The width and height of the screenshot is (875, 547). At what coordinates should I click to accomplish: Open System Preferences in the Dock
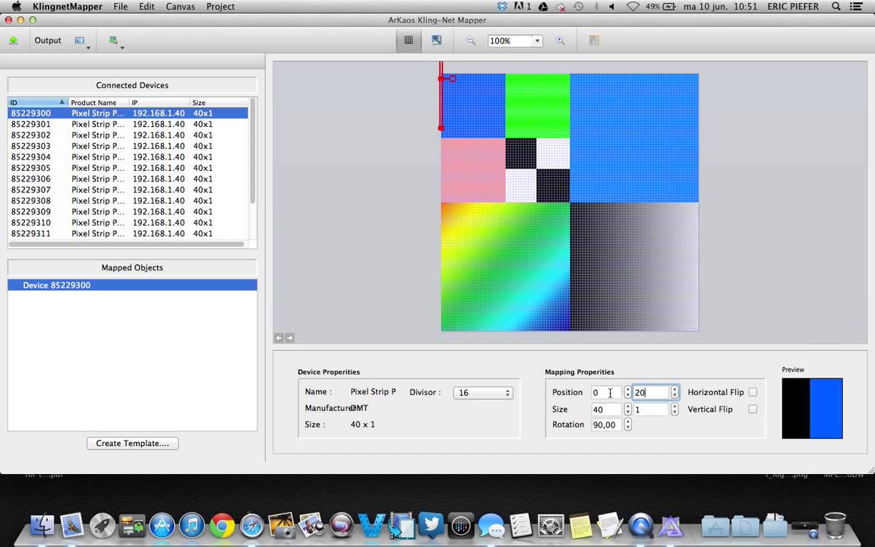[551, 525]
